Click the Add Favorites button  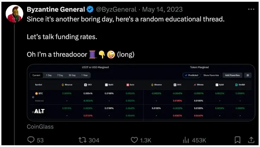[232, 75]
